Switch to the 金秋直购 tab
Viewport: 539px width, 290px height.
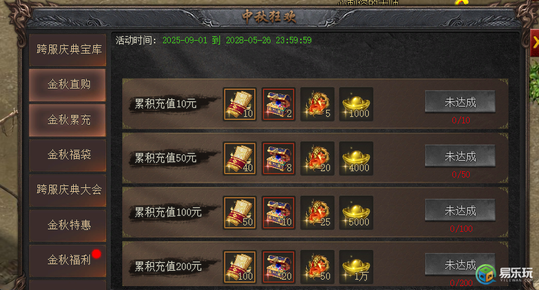pyautogui.click(x=68, y=85)
